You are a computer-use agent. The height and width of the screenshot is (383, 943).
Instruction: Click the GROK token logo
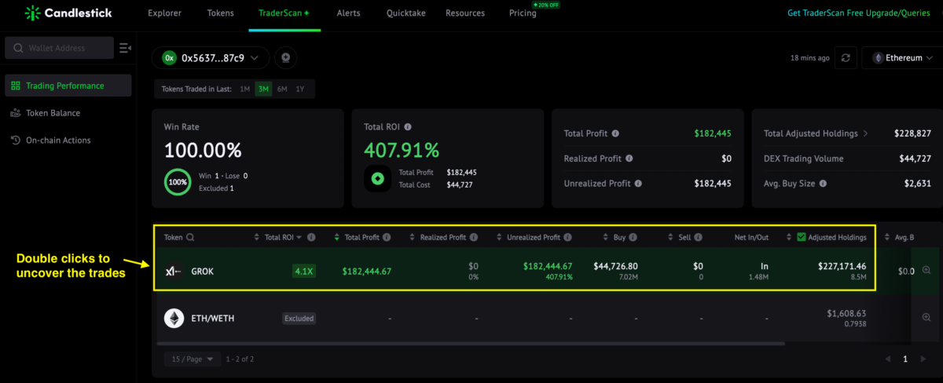[174, 271]
